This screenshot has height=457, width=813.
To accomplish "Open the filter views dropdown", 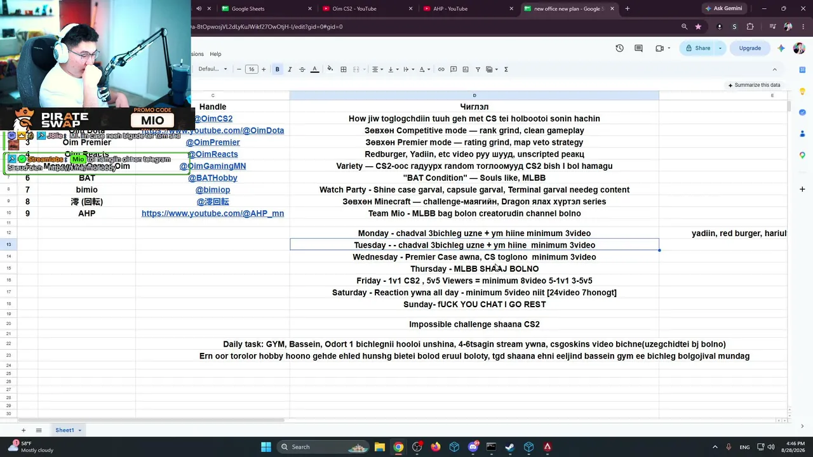I will [x=492, y=69].
